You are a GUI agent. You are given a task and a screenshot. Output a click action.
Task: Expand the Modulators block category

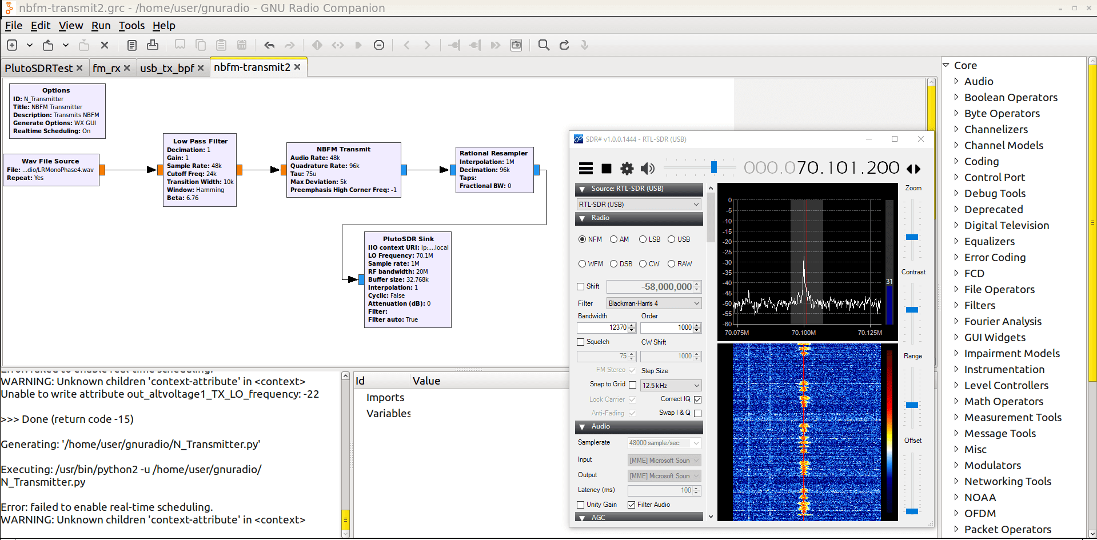click(x=956, y=465)
